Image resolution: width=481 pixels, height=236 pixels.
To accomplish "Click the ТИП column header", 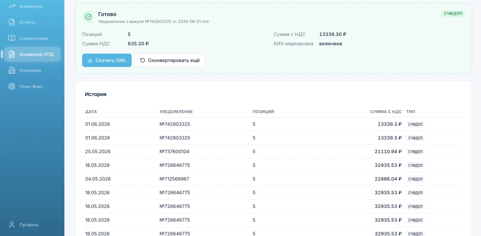I will coord(411,112).
